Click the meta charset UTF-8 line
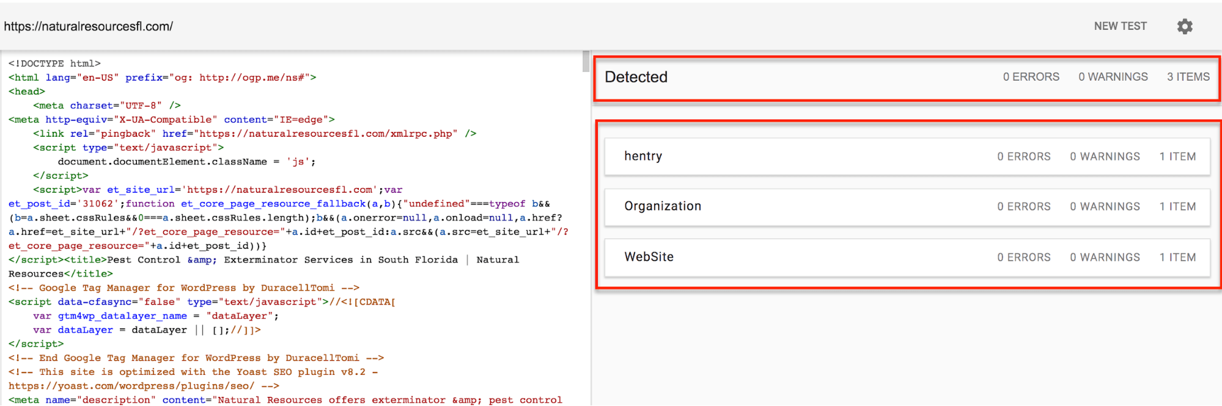The image size is (1222, 406). click(x=107, y=106)
